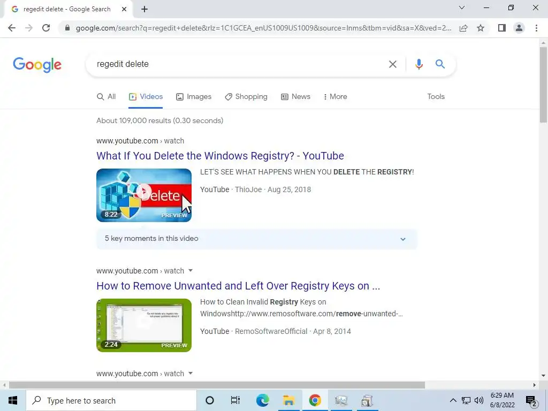Click the regedit delete search input field
Screen dimensions: 548x411
pos(238,64)
